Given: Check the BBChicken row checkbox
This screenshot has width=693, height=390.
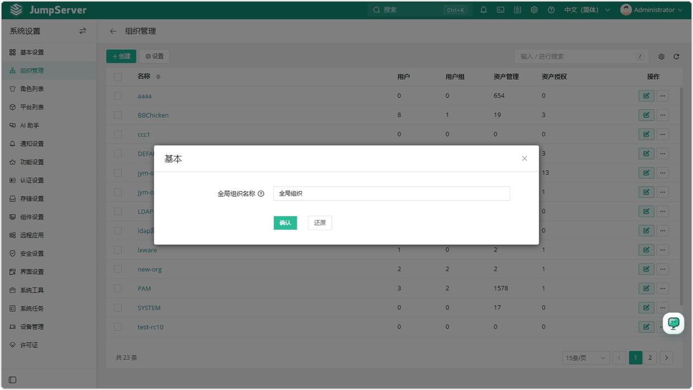Looking at the screenshot, I should point(118,115).
